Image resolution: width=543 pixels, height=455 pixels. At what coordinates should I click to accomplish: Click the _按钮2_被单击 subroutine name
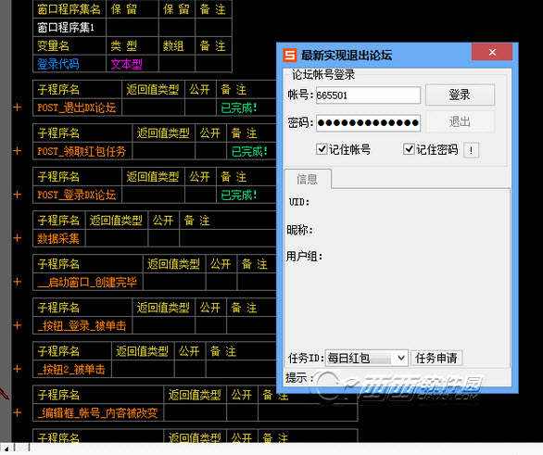coord(71,370)
